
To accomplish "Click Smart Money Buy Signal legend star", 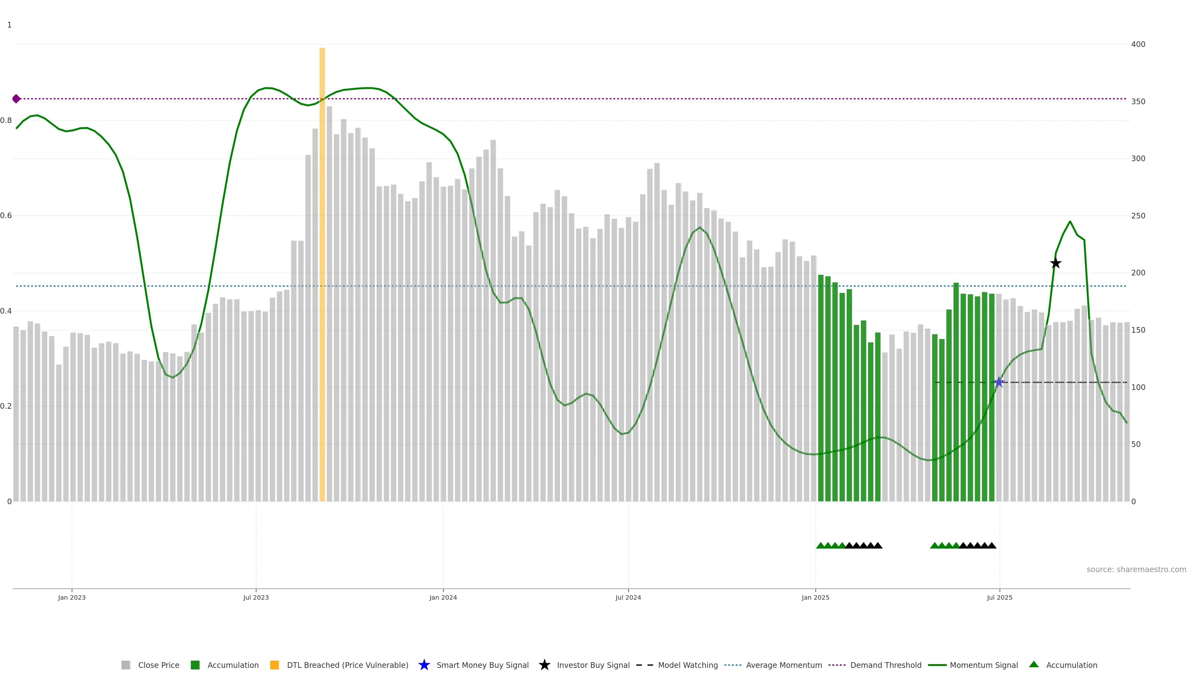I will click(x=424, y=665).
